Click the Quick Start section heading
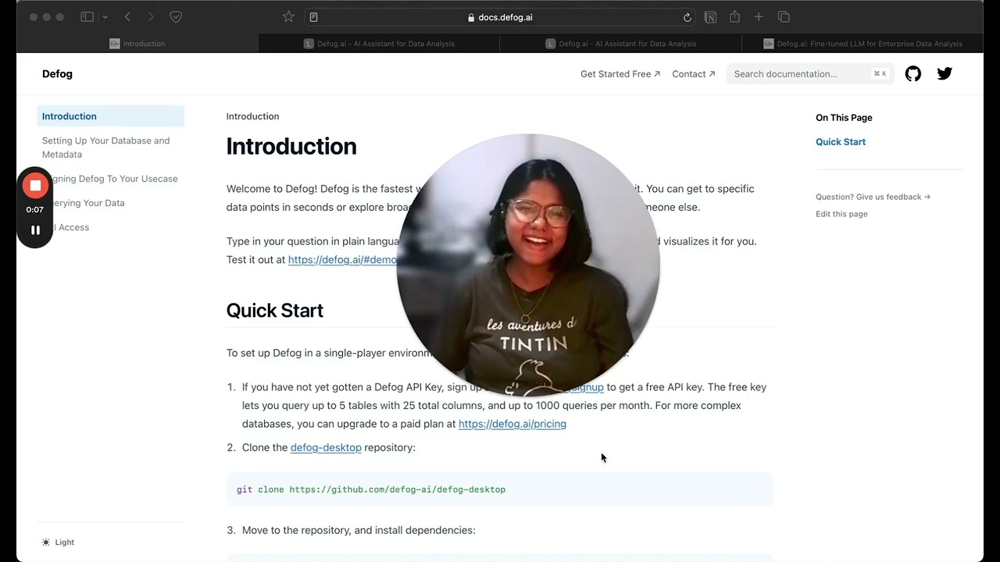 (275, 311)
